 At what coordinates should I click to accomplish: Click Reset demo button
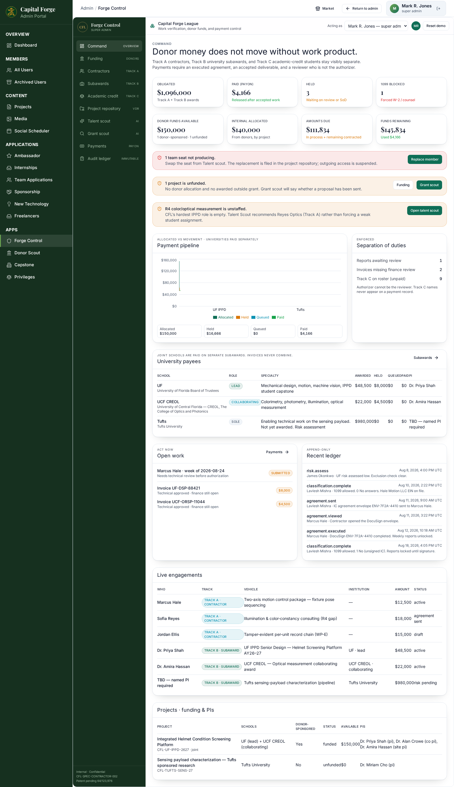[x=436, y=26]
